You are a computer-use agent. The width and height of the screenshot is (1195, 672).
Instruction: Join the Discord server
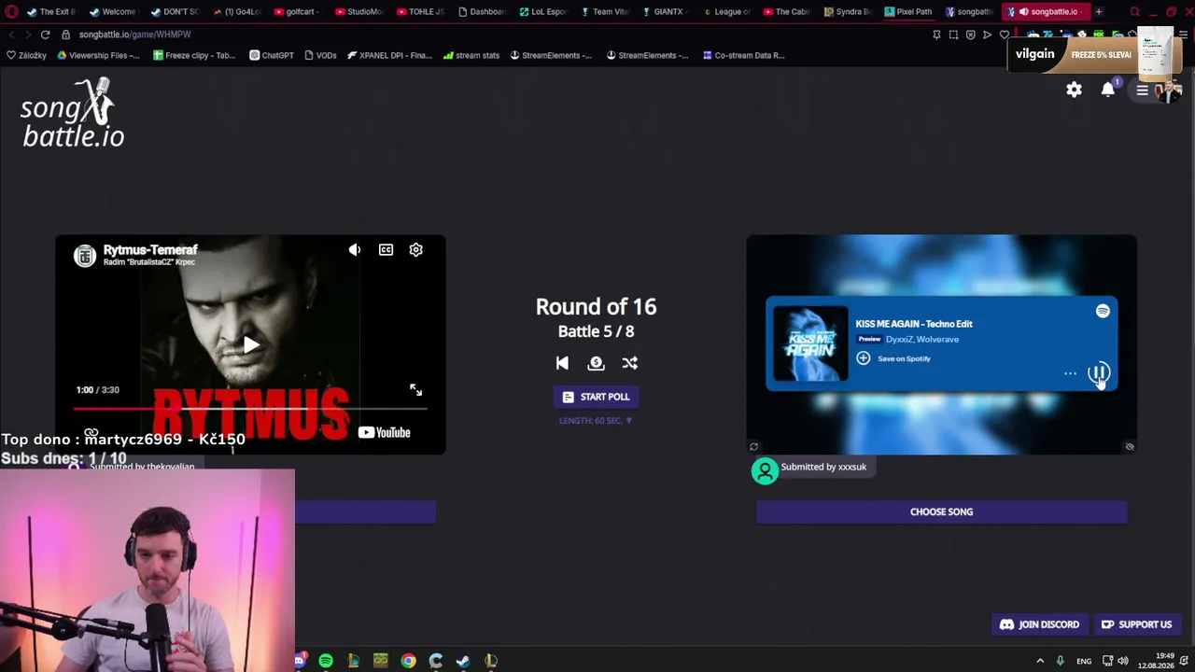[x=1039, y=624]
